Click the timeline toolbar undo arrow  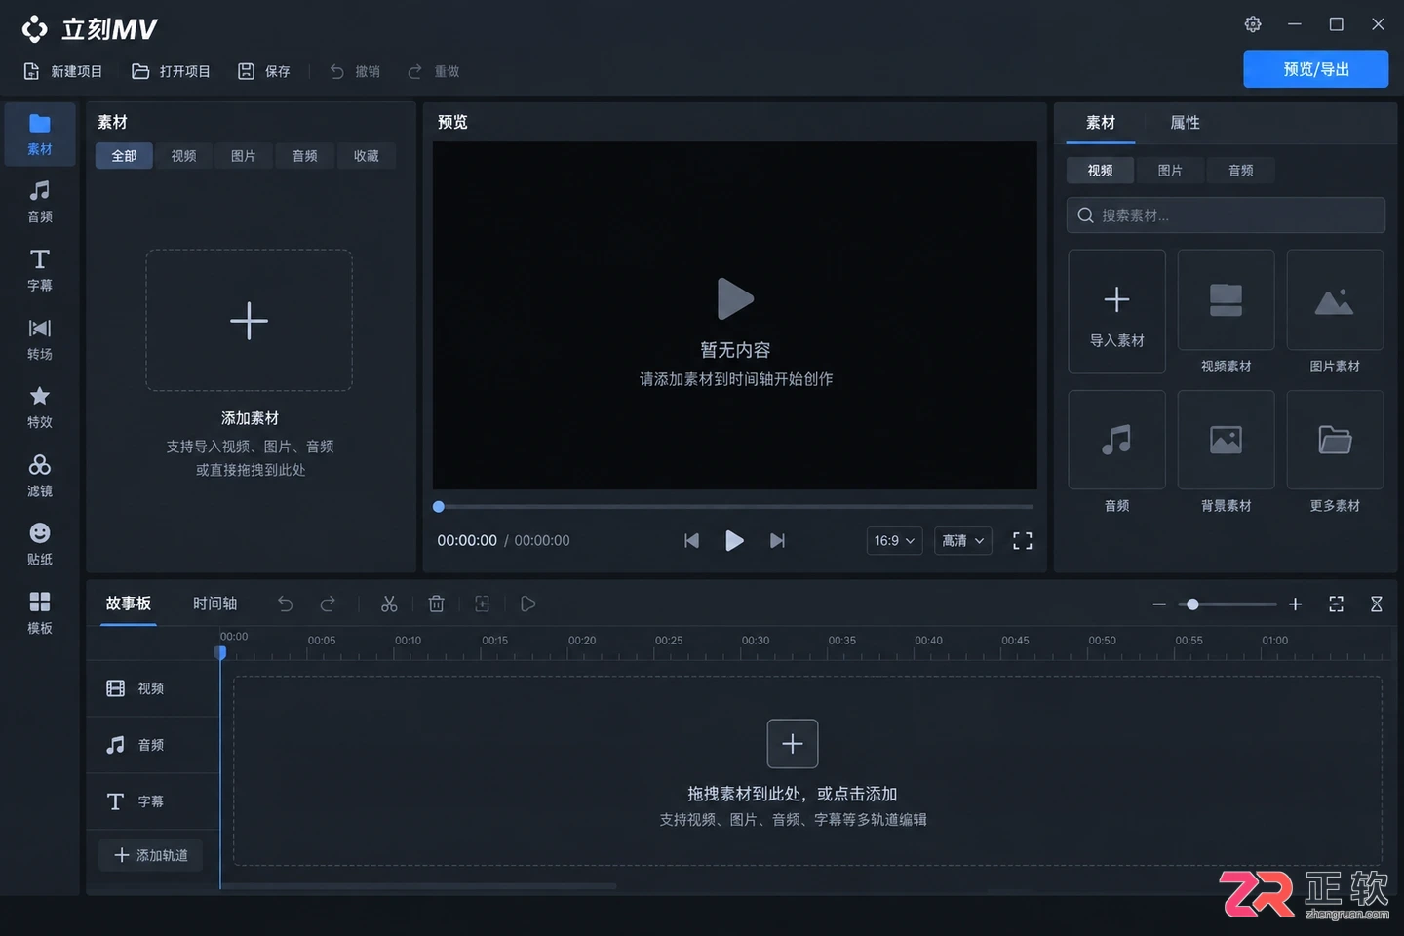(285, 604)
